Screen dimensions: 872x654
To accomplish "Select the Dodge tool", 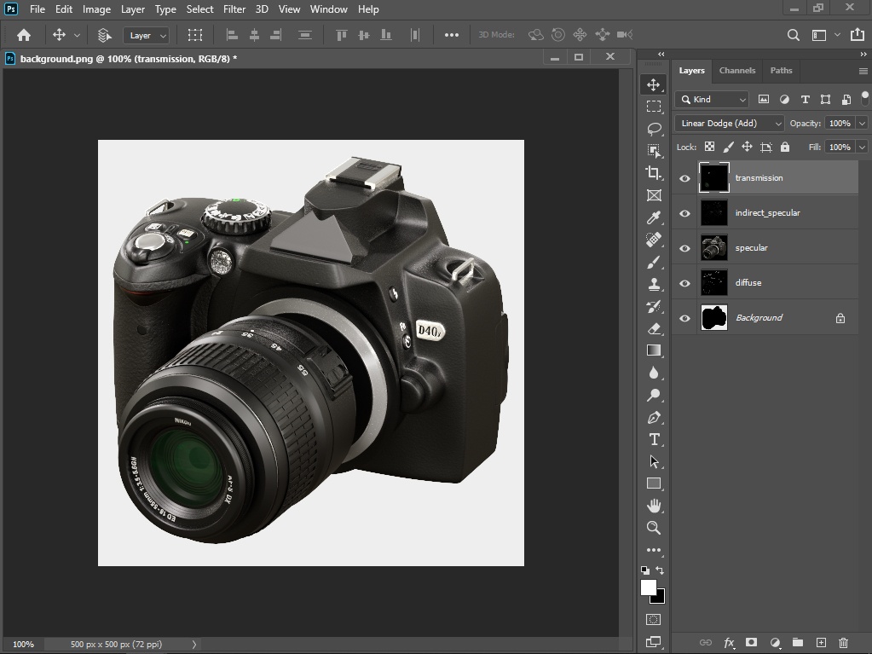I will tap(654, 395).
